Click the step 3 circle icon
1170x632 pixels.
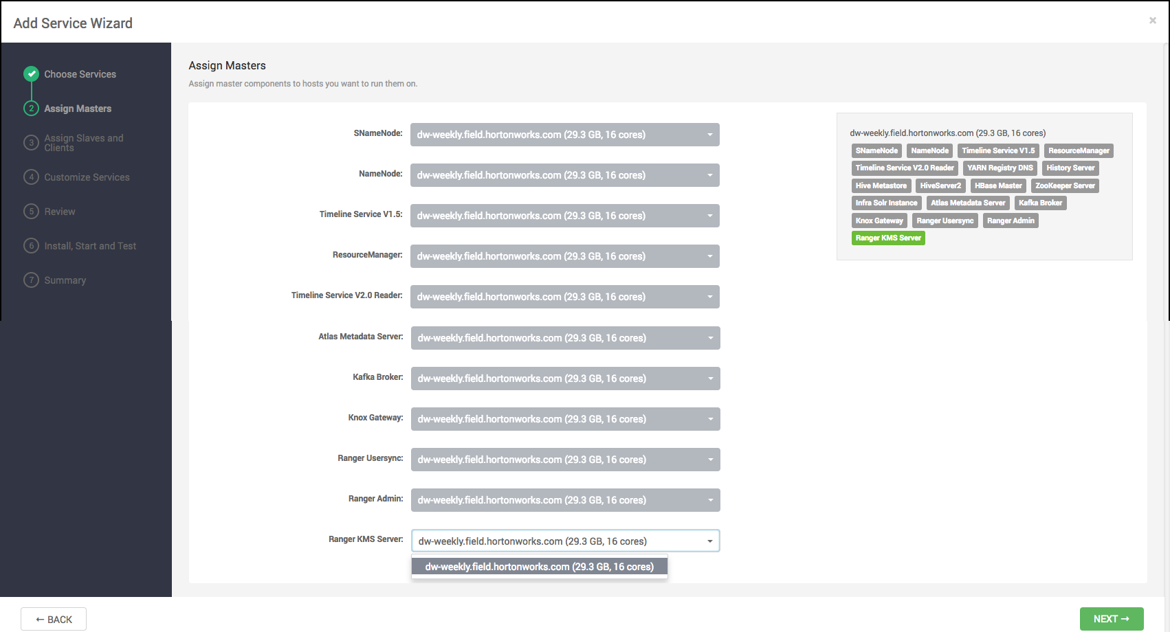(x=31, y=142)
